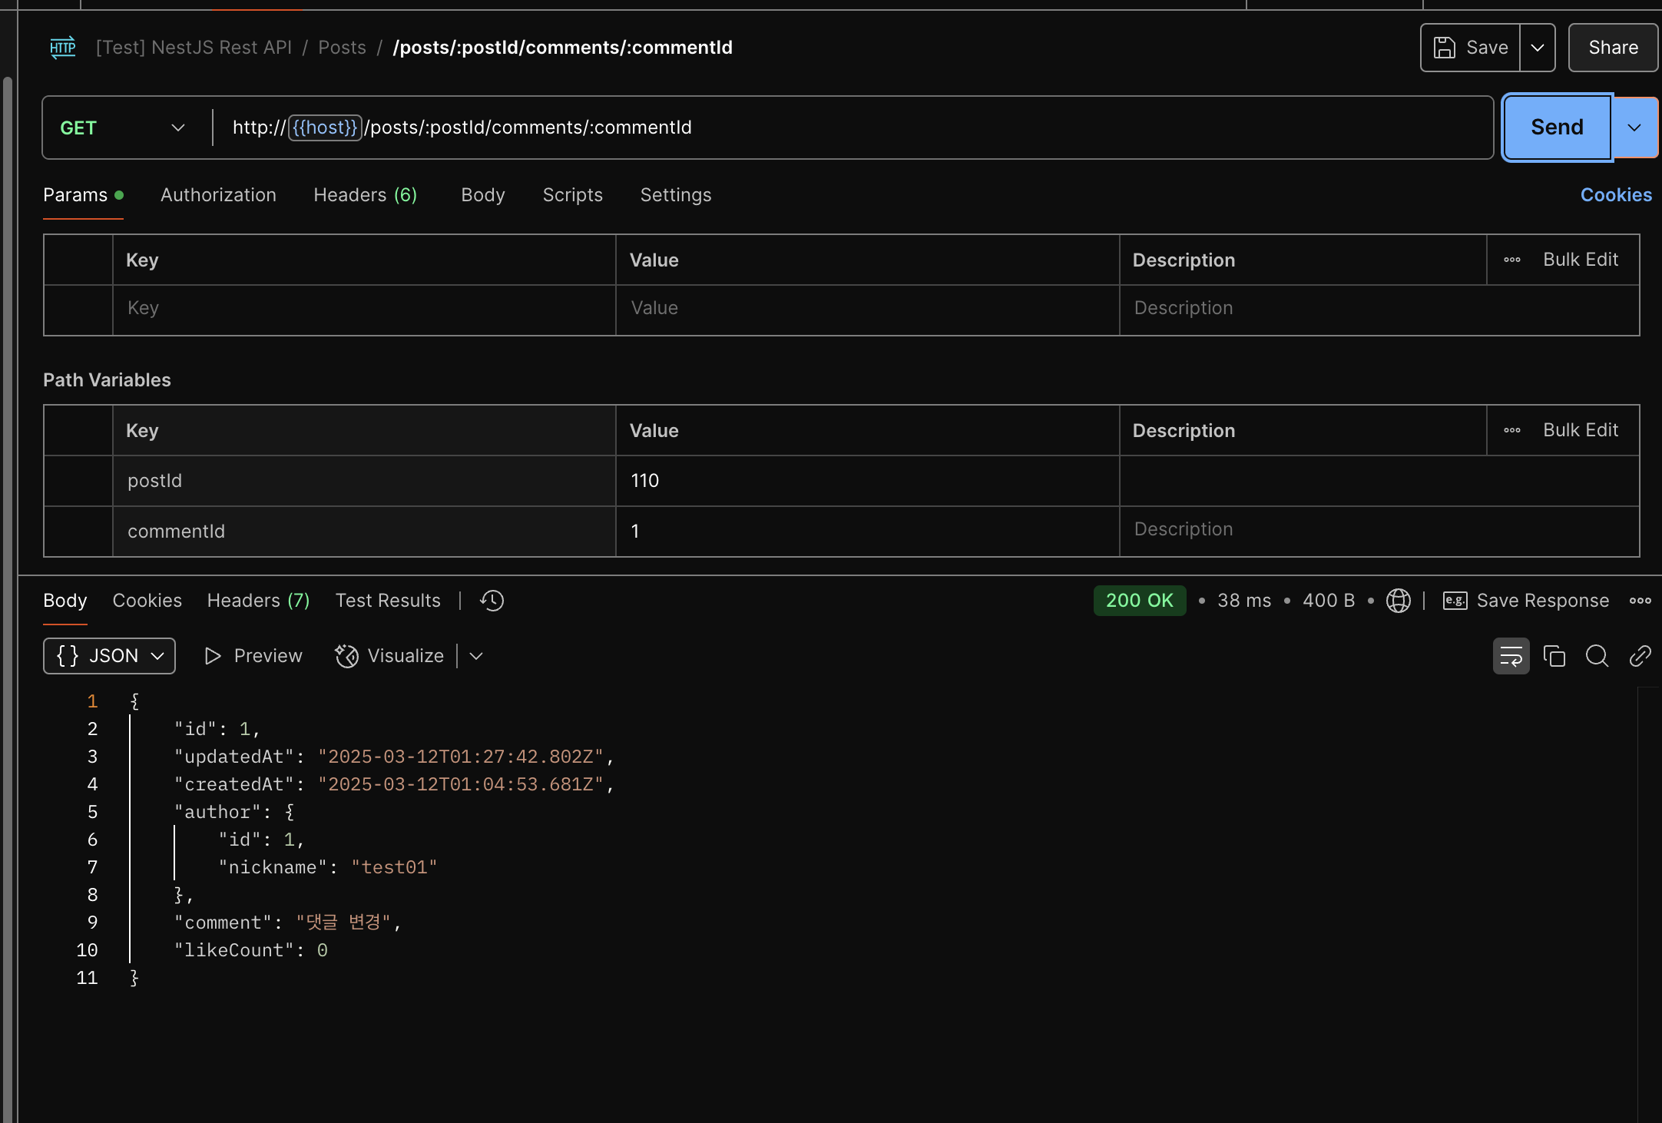Image resolution: width=1662 pixels, height=1123 pixels.
Task: Switch to the Authorization tab
Action: click(218, 195)
